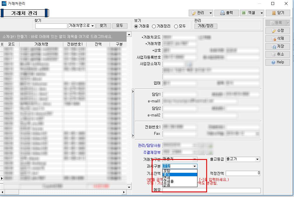Click the 삭제 delete button

277,39
